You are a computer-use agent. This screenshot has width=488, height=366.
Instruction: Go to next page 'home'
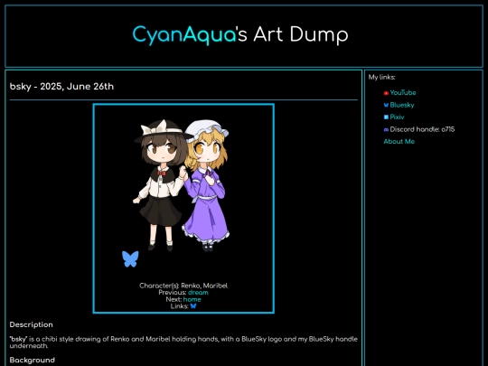coord(192,299)
